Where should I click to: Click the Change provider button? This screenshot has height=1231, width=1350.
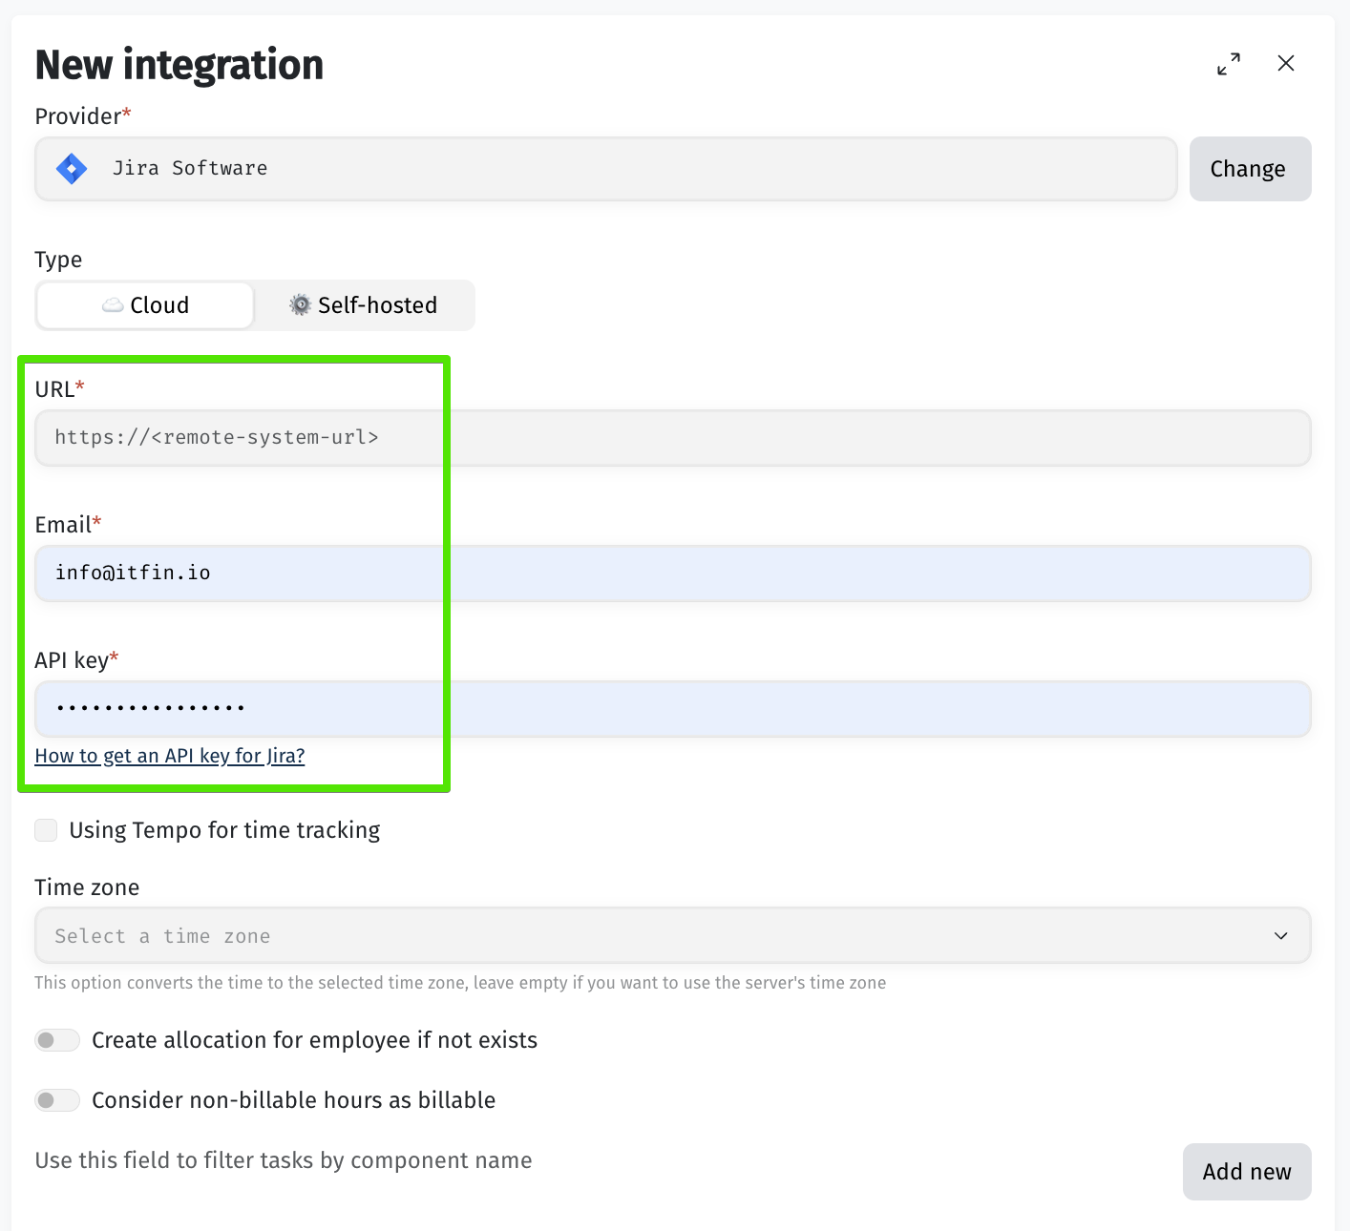click(x=1250, y=169)
